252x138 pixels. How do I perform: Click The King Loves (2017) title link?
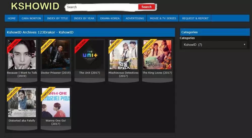[157, 73]
